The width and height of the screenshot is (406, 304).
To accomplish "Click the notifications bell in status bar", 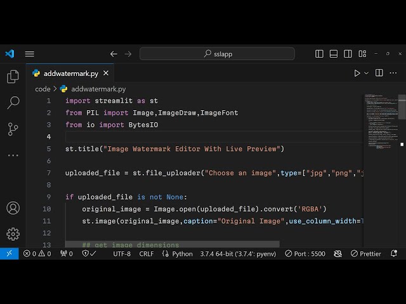I will click(x=394, y=253).
